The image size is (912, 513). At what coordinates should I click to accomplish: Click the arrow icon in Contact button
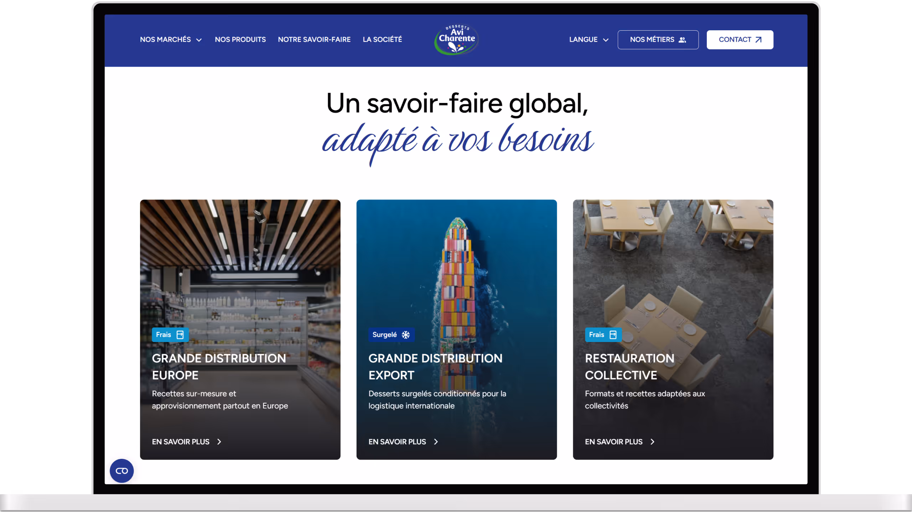(758, 40)
